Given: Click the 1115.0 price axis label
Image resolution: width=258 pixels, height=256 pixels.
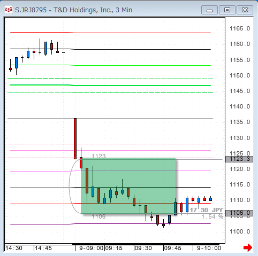Looking at the screenshot, I should pyautogui.click(x=240, y=184).
